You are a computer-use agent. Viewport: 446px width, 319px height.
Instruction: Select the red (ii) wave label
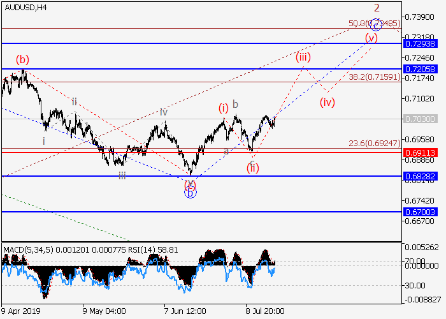click(252, 168)
